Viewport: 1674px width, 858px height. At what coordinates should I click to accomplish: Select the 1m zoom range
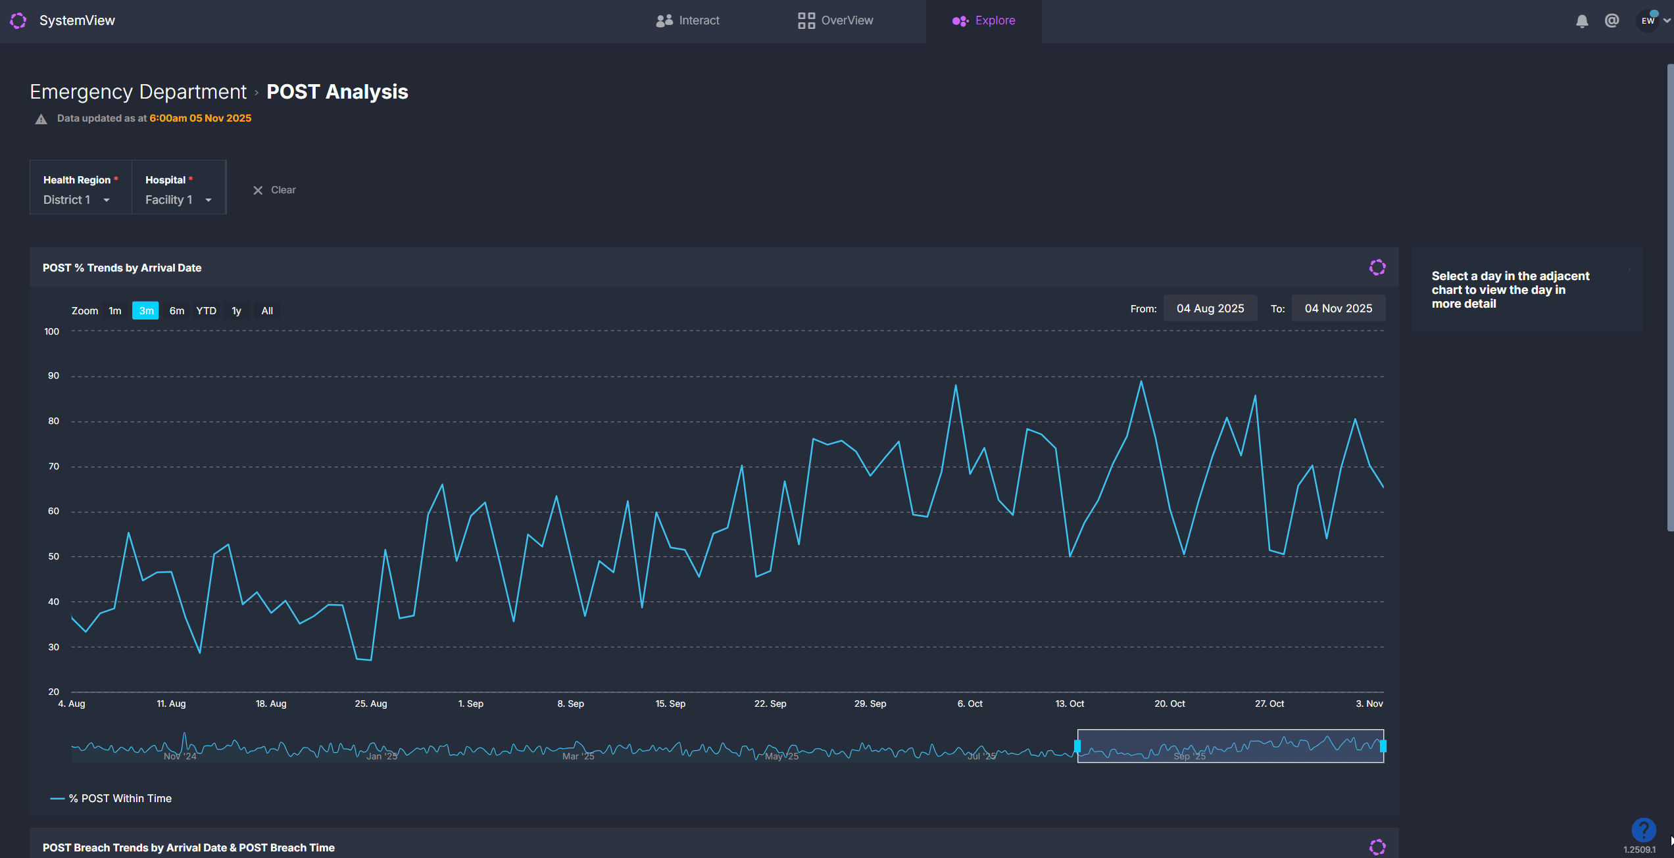point(115,310)
